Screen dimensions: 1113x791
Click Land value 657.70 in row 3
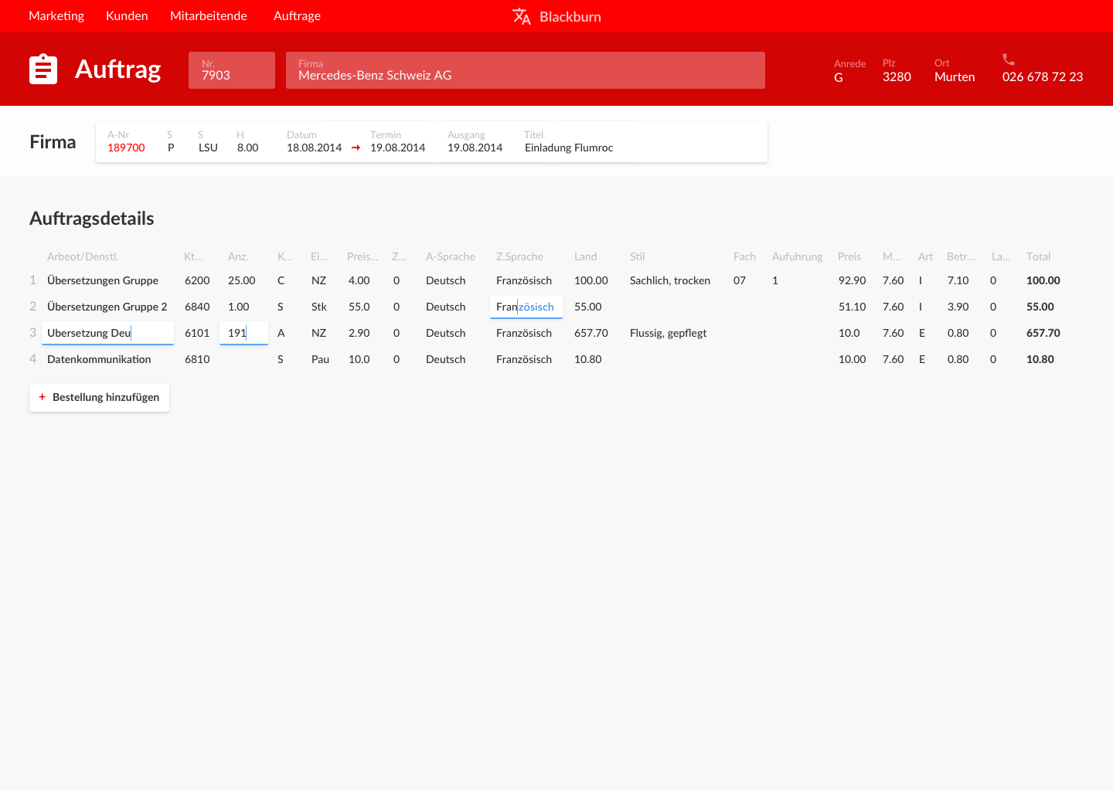591,333
